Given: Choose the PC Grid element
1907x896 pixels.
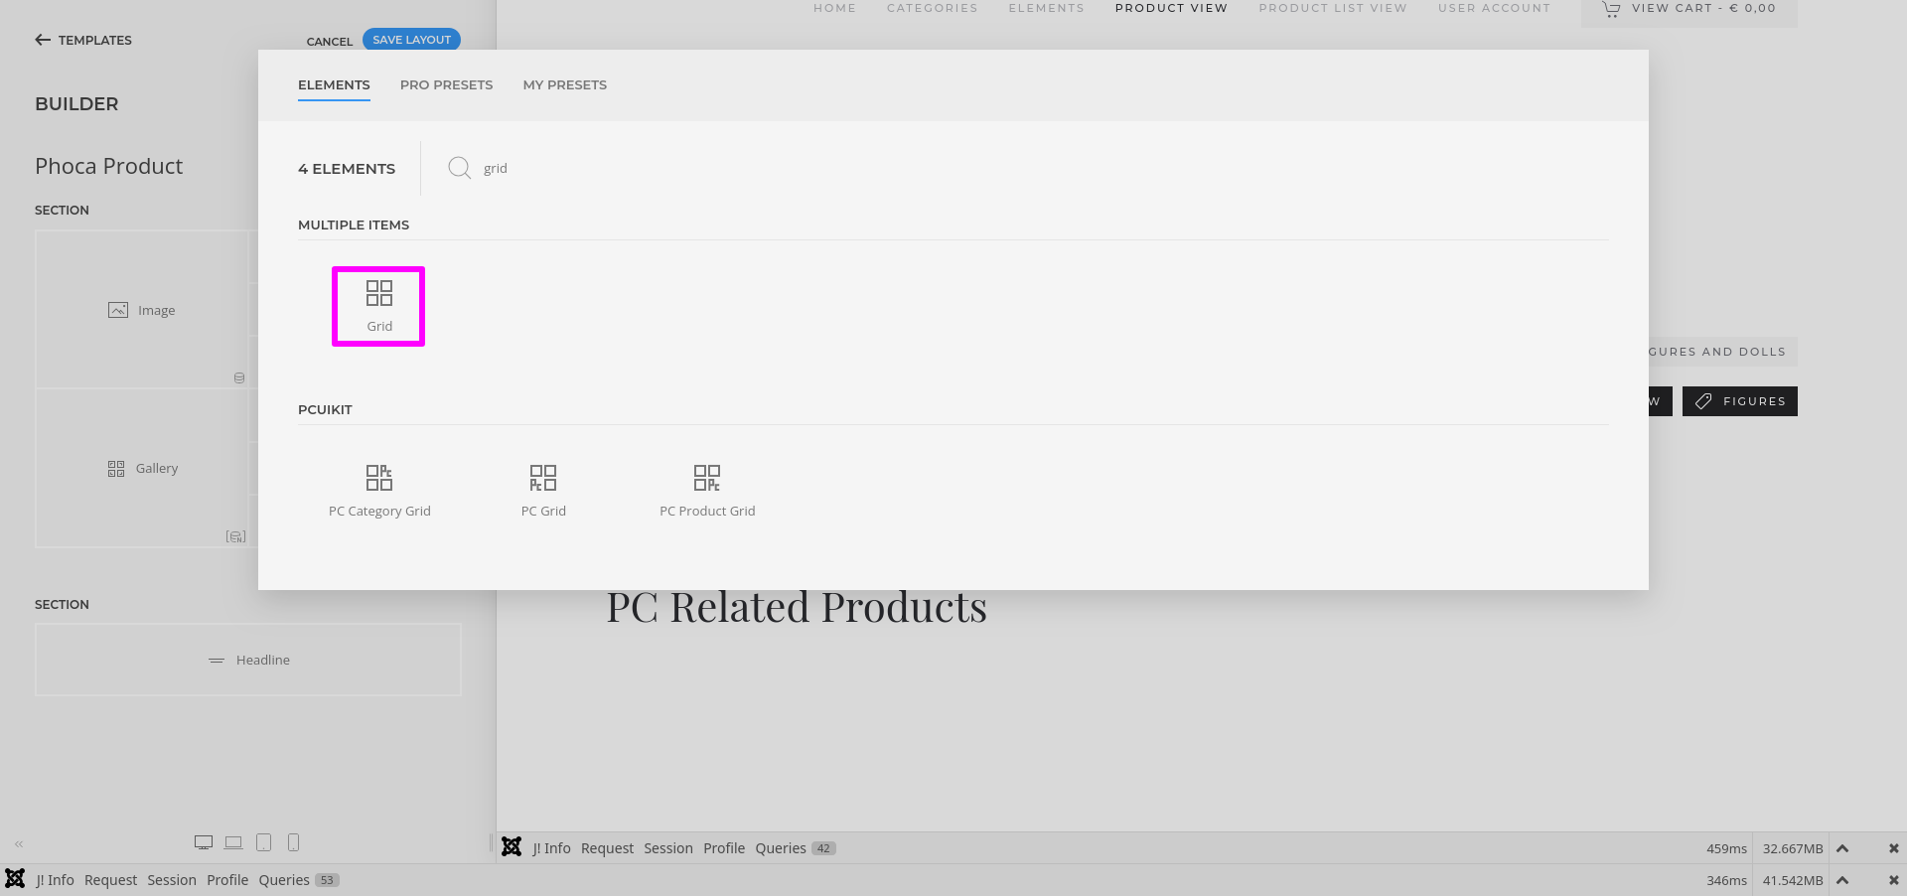Looking at the screenshot, I should coord(543,491).
